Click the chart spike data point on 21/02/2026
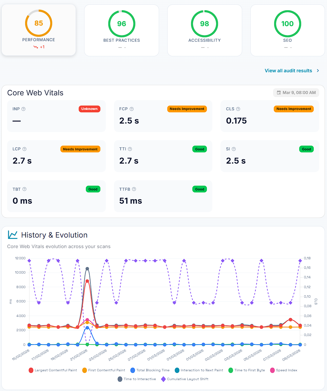This screenshot has width=327, height=391. [87, 268]
